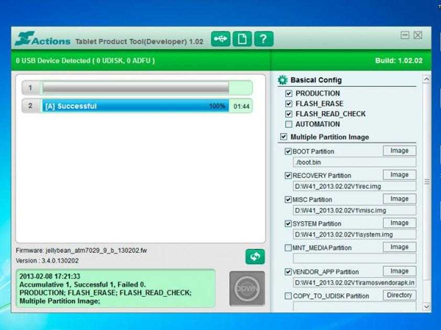Open help via the question mark icon

pos(263,39)
